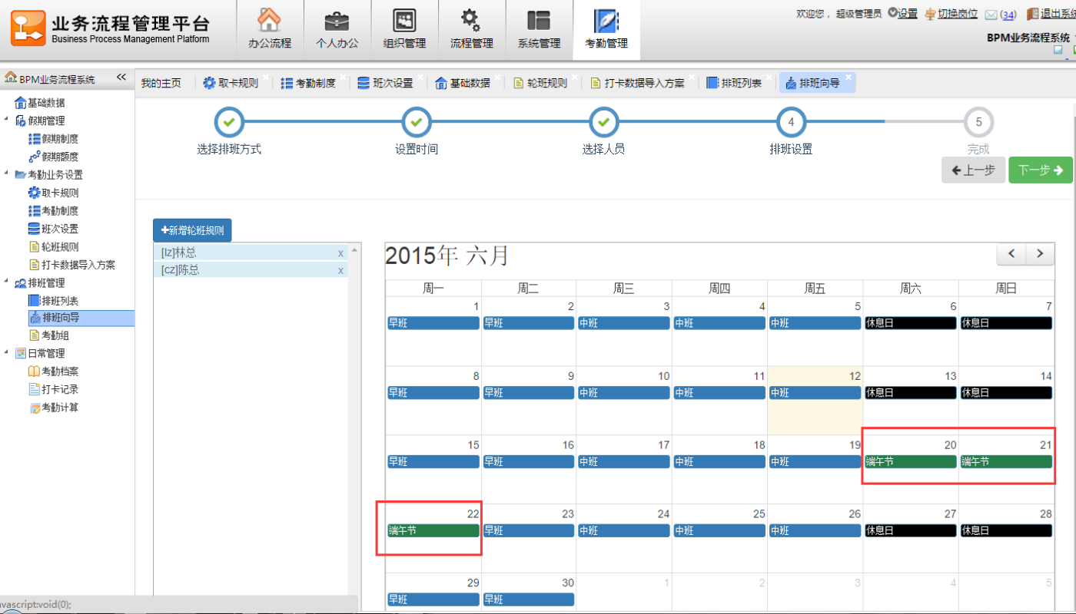Open the 办公流程 module
Viewport: 1076px width, 614px height.
click(x=270, y=29)
